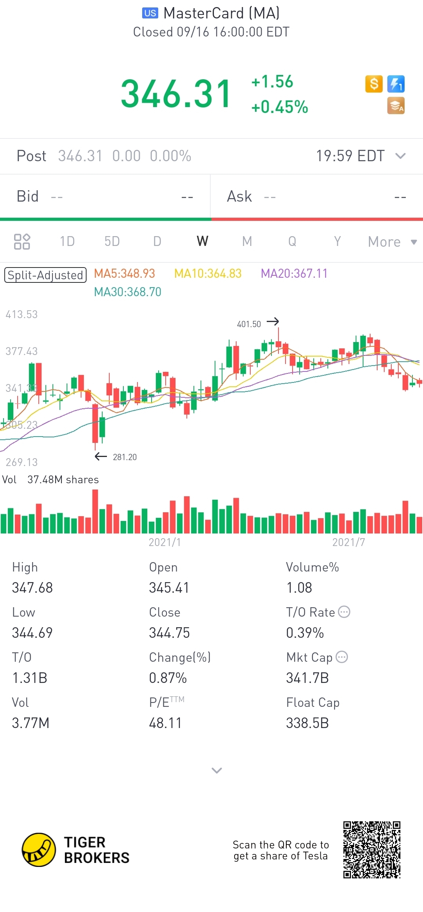
Task: Tap the brown stacked layers icon
Action: point(396,106)
